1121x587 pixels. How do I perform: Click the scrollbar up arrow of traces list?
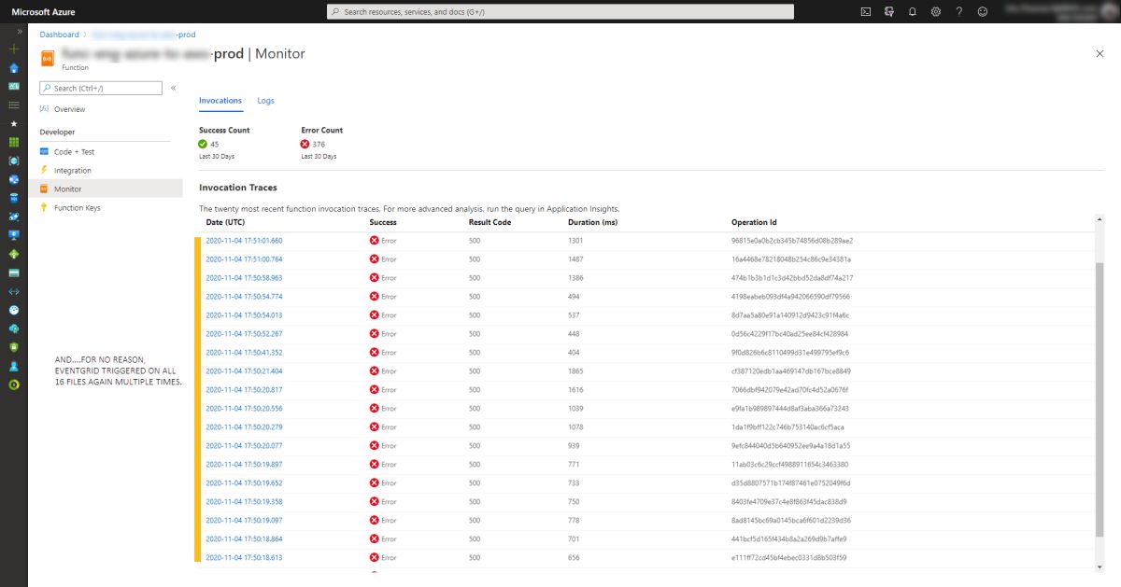pos(1100,219)
